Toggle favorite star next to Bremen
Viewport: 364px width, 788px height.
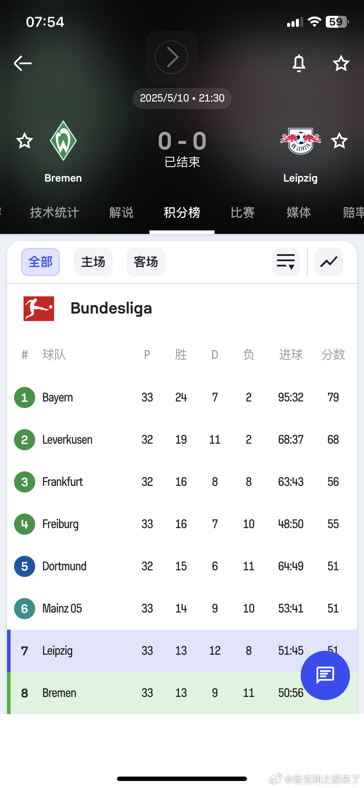click(x=25, y=141)
